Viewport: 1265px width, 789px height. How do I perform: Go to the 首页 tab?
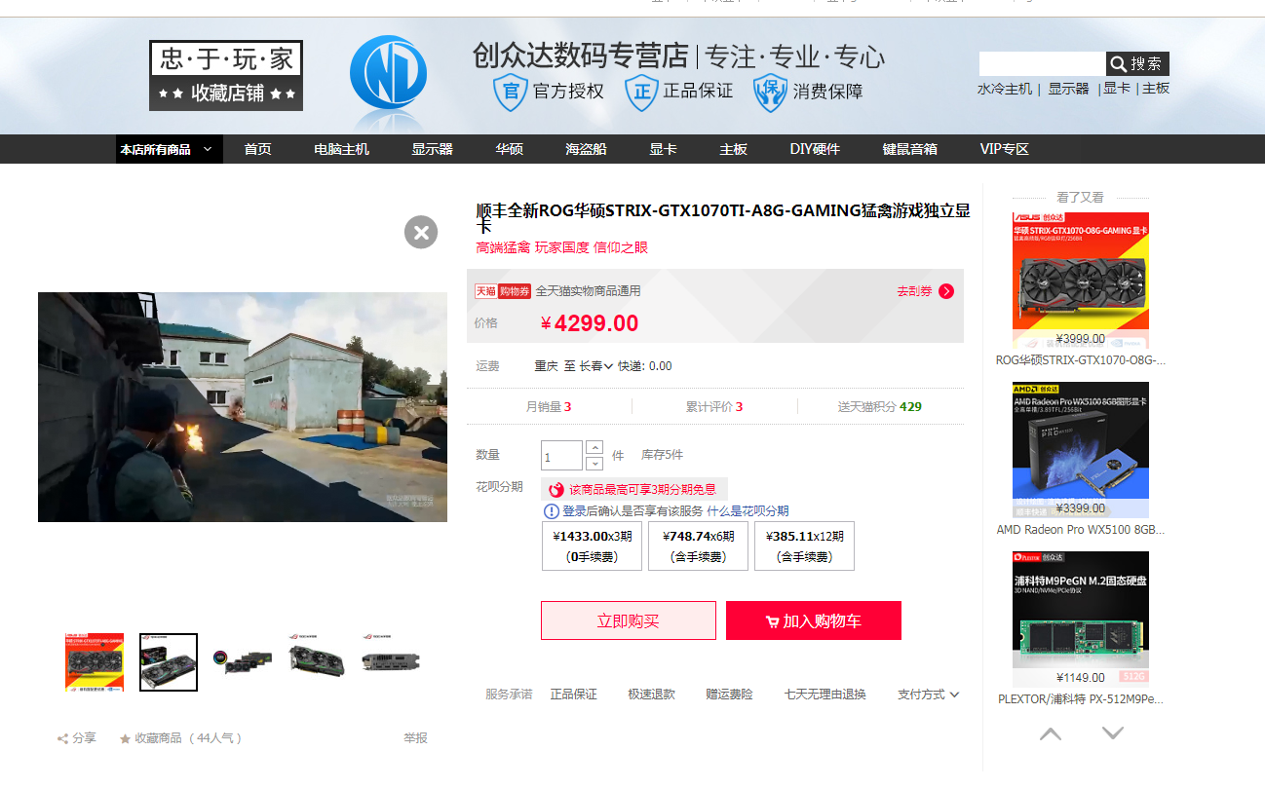click(x=258, y=149)
